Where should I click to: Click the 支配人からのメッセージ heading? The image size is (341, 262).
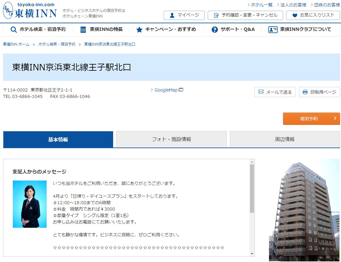[x=39, y=172]
